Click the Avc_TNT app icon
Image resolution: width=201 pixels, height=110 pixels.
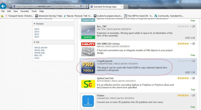[88, 32]
